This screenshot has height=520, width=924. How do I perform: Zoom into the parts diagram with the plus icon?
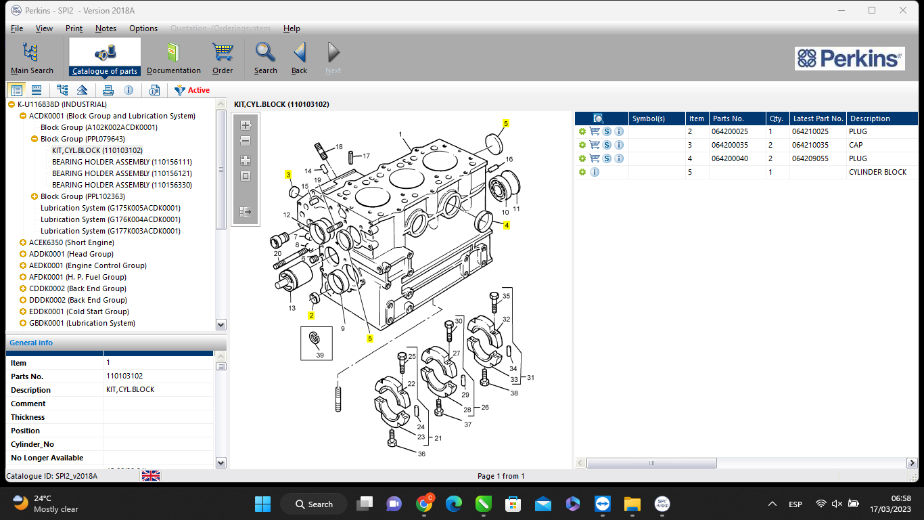coord(246,125)
